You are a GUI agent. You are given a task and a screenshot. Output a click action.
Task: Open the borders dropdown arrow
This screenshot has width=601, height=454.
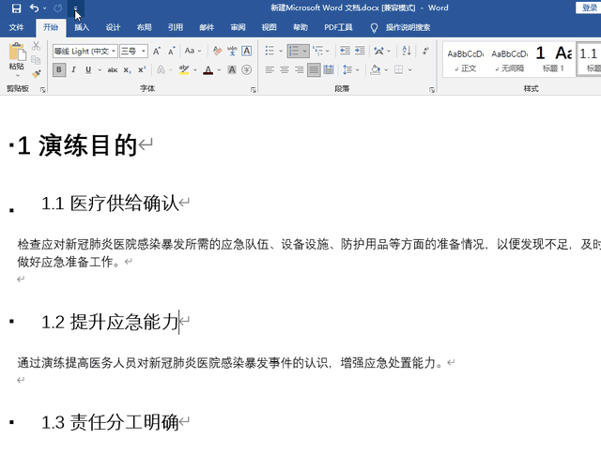tap(409, 70)
